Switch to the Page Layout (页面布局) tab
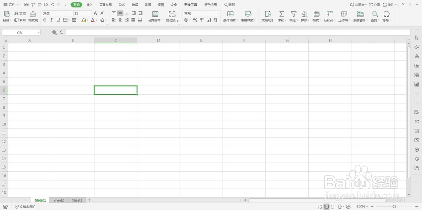This screenshot has height=210, width=422. 105,5
